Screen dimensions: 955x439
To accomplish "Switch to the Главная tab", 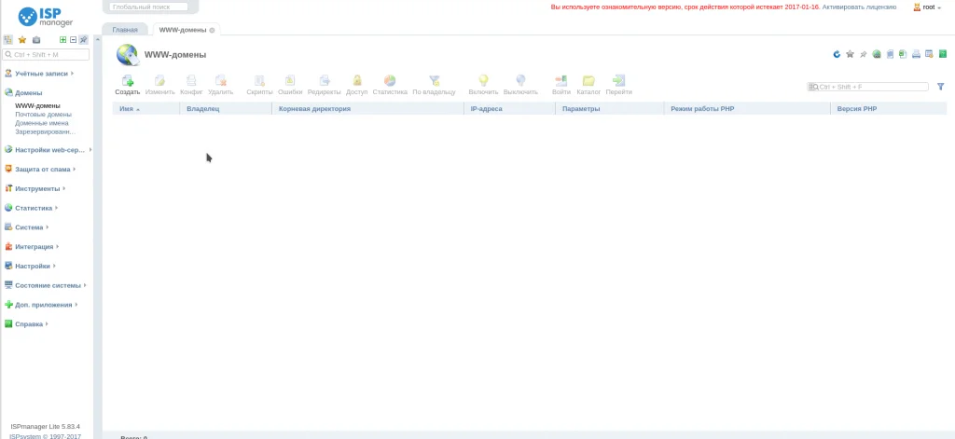I will click(x=125, y=30).
